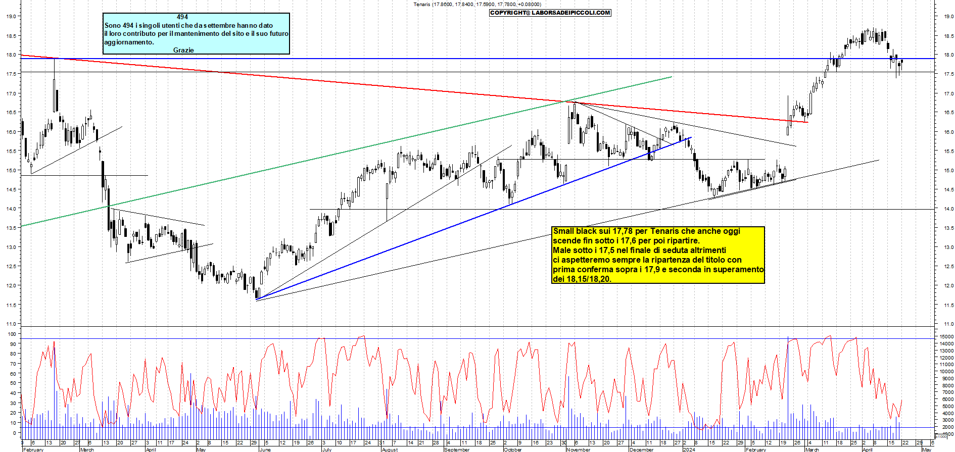Click the 'December' label on time axis
The width and height of the screenshot is (955, 452).
[x=642, y=449]
